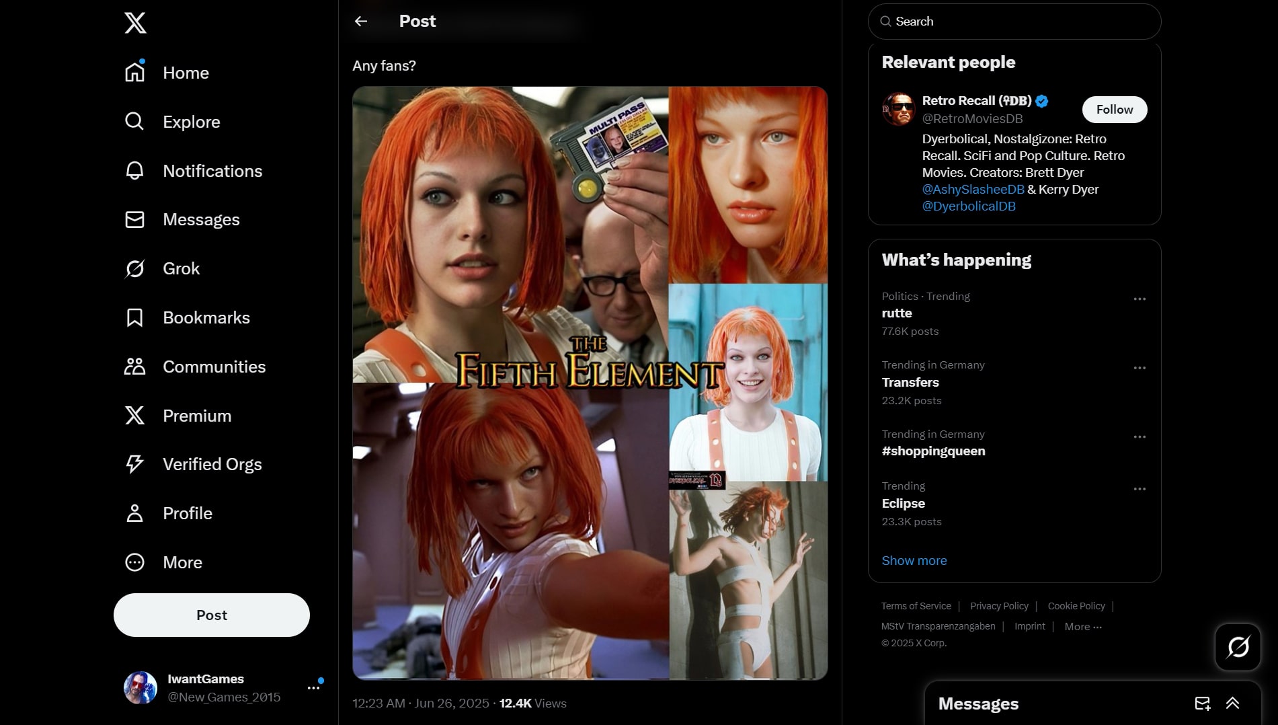
Task: Click Show more under What's happening
Action: (914, 560)
